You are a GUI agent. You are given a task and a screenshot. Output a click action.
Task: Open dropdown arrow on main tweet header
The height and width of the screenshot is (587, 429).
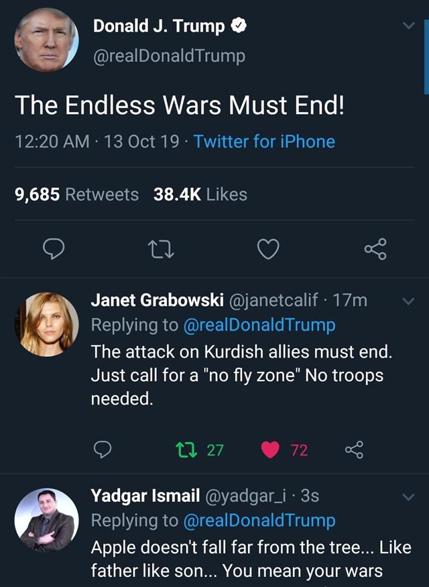(408, 27)
